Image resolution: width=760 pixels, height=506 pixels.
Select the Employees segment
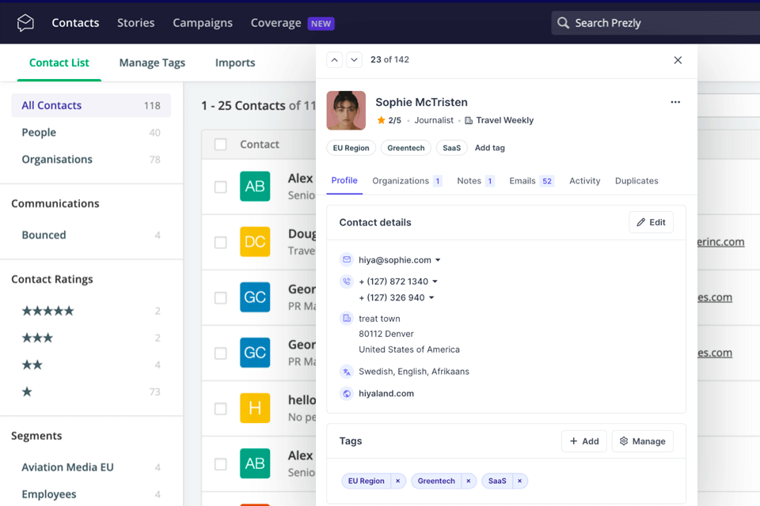(x=91, y=494)
